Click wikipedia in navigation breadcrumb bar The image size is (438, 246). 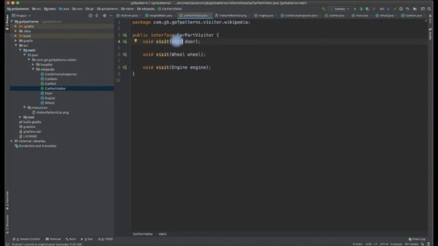146,9
